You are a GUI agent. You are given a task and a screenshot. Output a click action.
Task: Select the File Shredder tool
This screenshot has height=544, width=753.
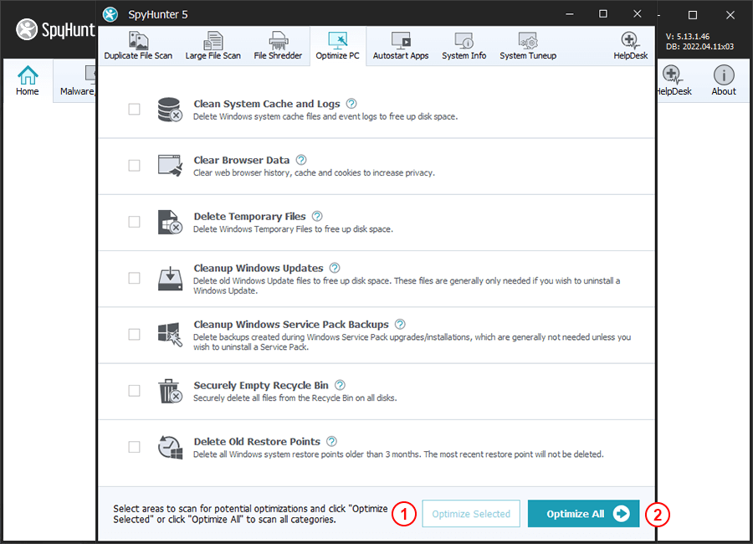(277, 46)
